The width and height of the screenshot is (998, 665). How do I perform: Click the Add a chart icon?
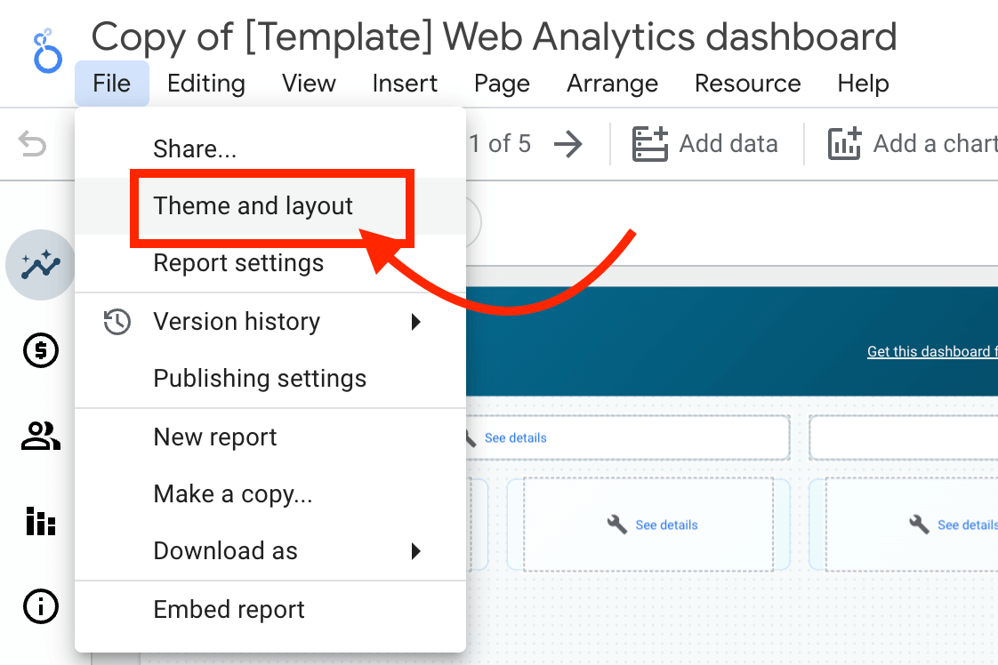pos(845,144)
